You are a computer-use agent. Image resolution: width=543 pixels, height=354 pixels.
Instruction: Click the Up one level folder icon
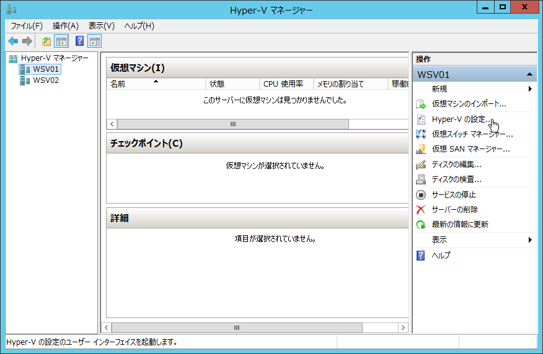(x=46, y=41)
